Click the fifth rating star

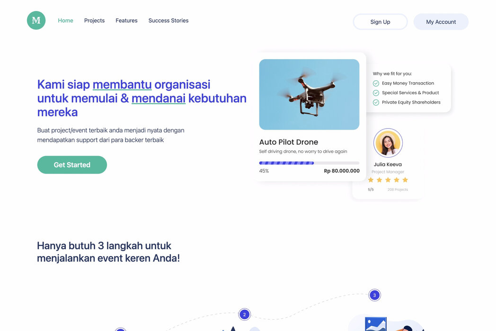405,180
